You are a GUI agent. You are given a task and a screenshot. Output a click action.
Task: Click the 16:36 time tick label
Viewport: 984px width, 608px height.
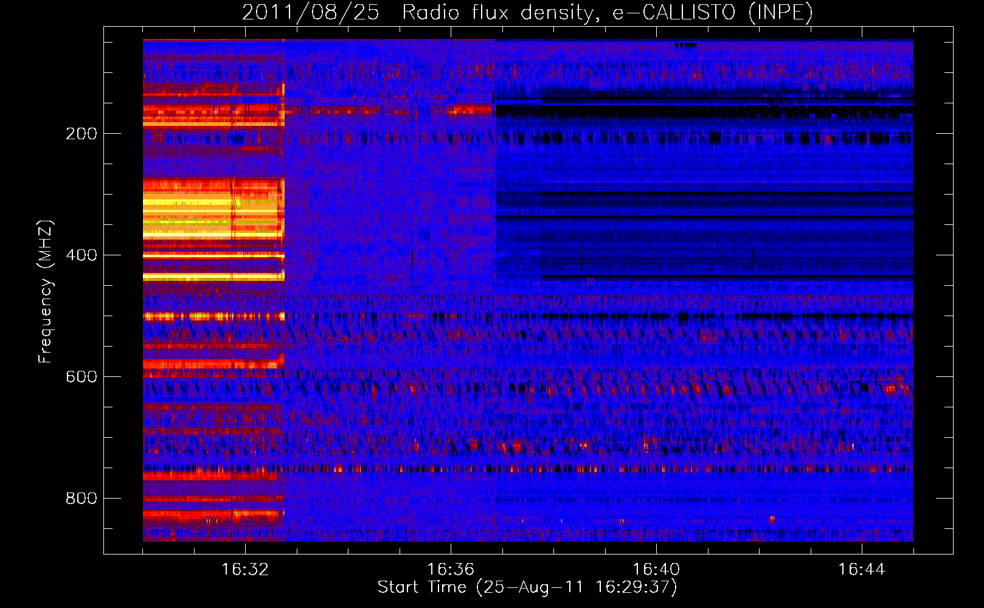(x=451, y=570)
